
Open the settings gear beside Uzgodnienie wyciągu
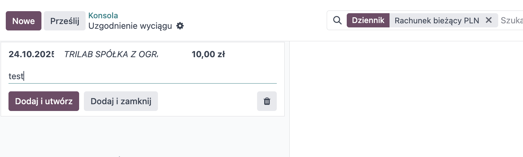point(180,26)
